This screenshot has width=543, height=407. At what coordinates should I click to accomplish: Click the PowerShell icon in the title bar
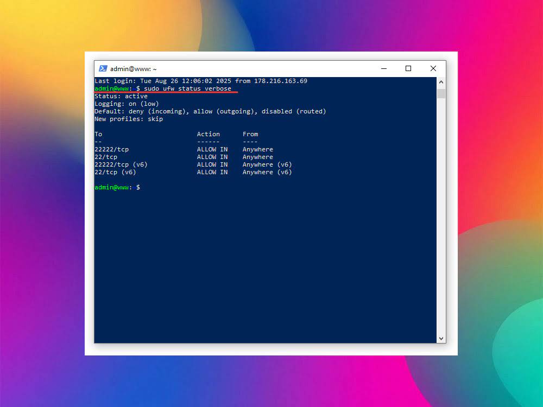coord(103,68)
